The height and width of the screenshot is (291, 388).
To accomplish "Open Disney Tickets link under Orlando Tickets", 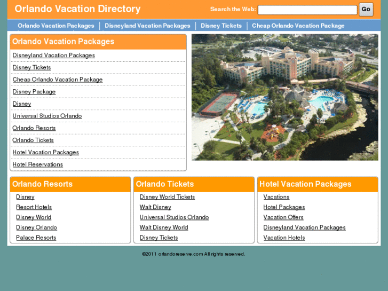I will point(159,238).
